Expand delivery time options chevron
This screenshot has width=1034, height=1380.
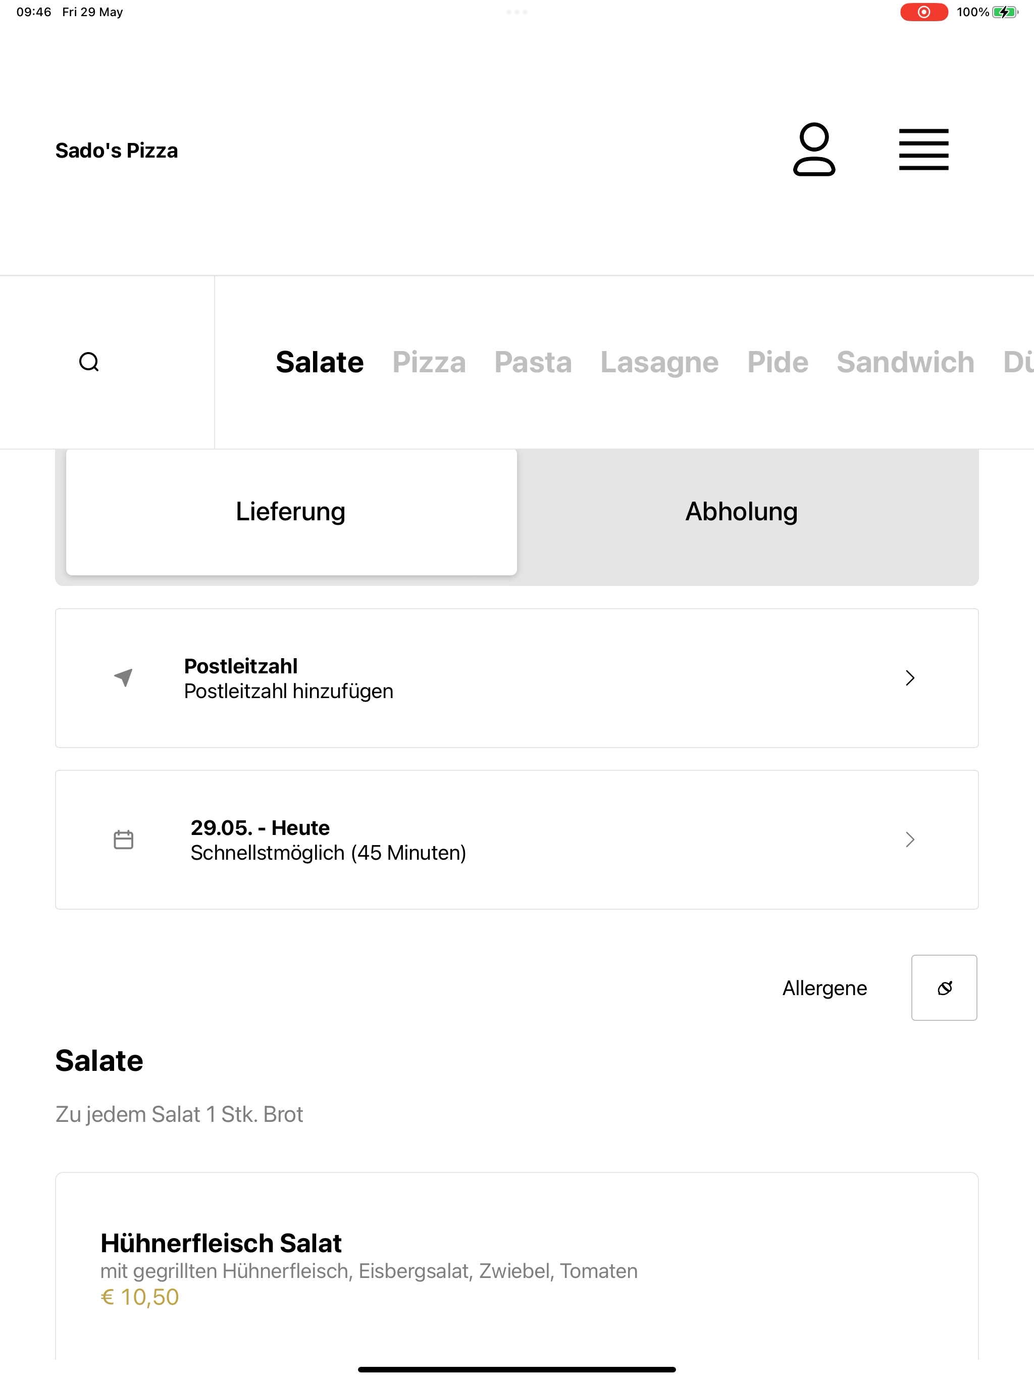(910, 839)
